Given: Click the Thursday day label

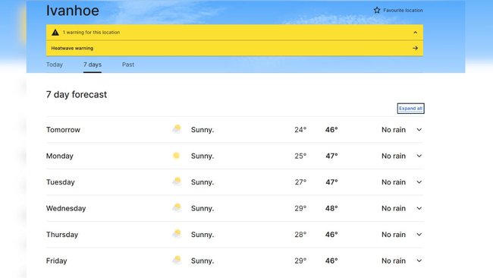Looking at the screenshot, I should pyautogui.click(x=62, y=235).
